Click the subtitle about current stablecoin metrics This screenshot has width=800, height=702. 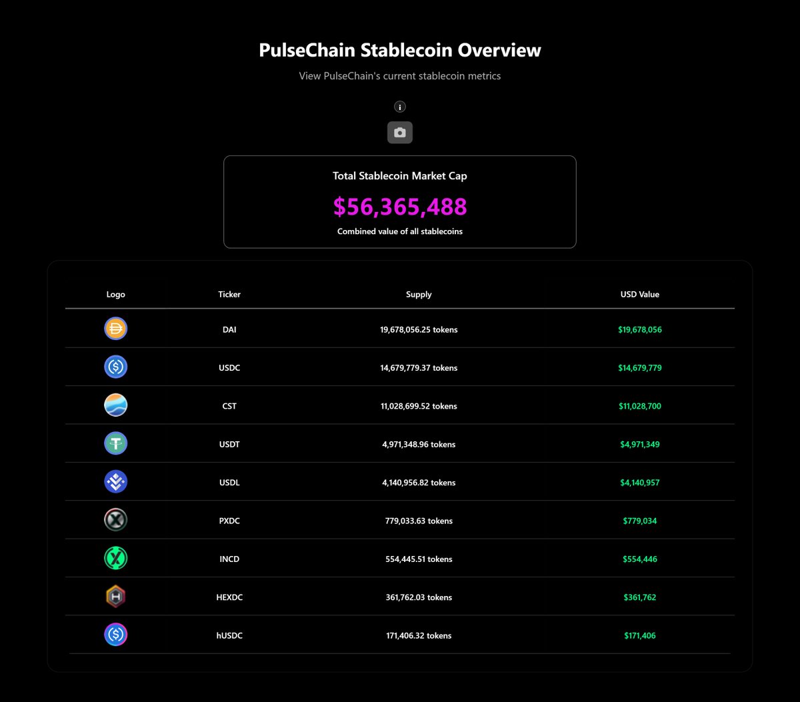tap(400, 76)
